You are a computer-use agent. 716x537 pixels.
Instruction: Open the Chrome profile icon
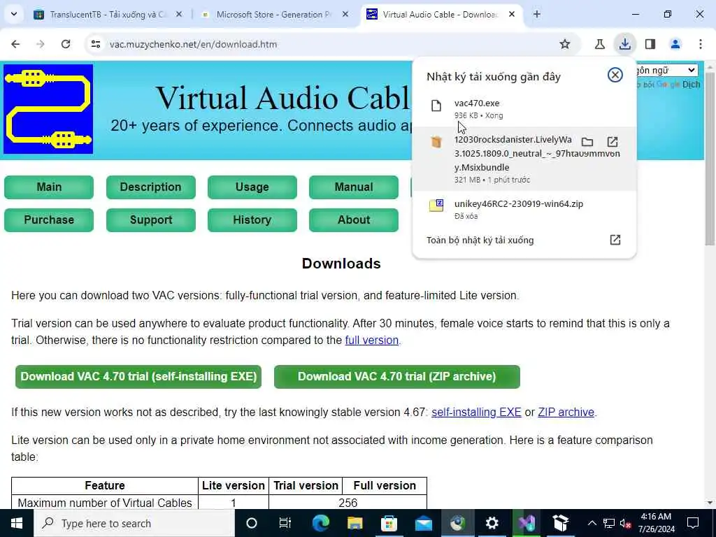[675, 44]
